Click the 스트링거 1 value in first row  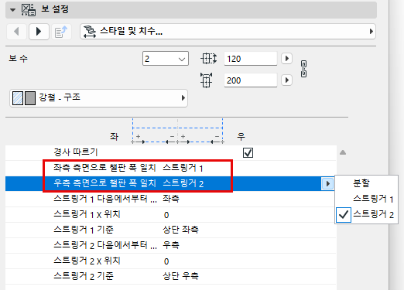(x=183, y=168)
